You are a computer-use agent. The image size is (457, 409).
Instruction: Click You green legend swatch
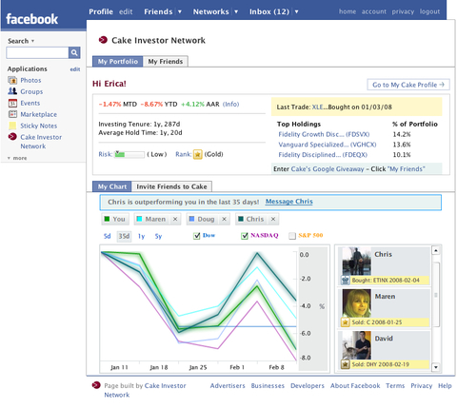pos(108,219)
